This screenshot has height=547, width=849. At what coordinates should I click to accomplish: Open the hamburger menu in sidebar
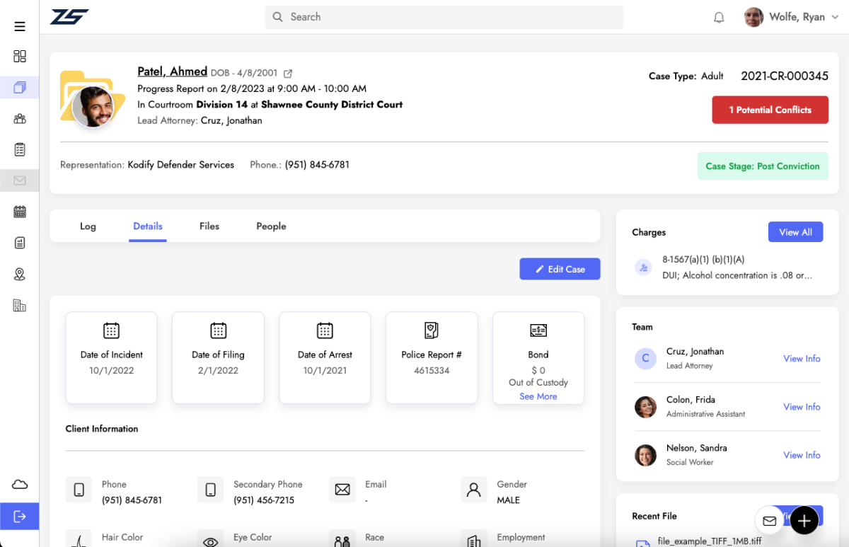click(x=20, y=27)
